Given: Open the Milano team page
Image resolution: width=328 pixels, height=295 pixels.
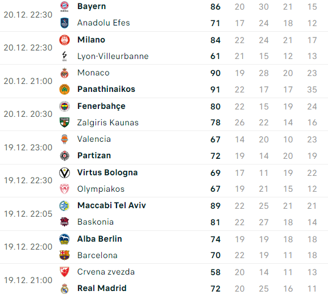Looking at the screenshot, I should click(x=91, y=40).
